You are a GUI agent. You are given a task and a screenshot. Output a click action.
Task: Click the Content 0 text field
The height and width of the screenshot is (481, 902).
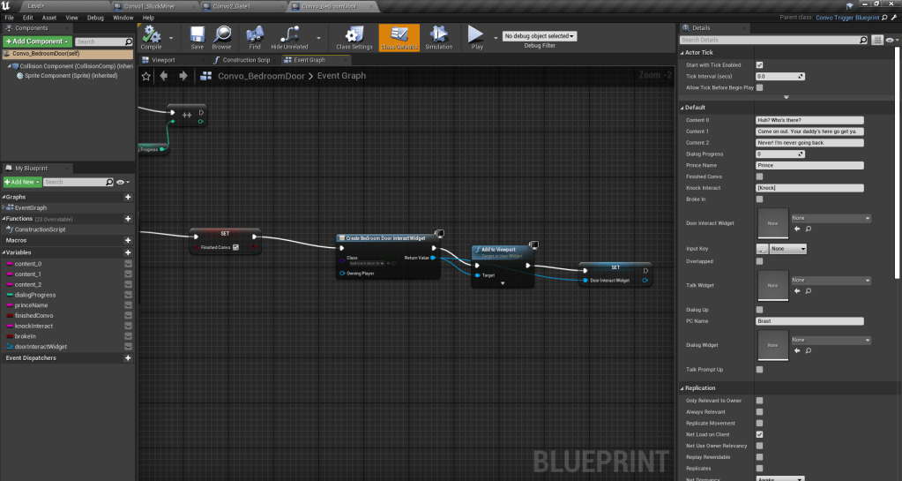click(x=809, y=120)
